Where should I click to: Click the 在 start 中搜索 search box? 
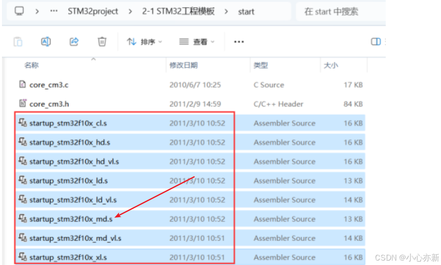pos(341,11)
